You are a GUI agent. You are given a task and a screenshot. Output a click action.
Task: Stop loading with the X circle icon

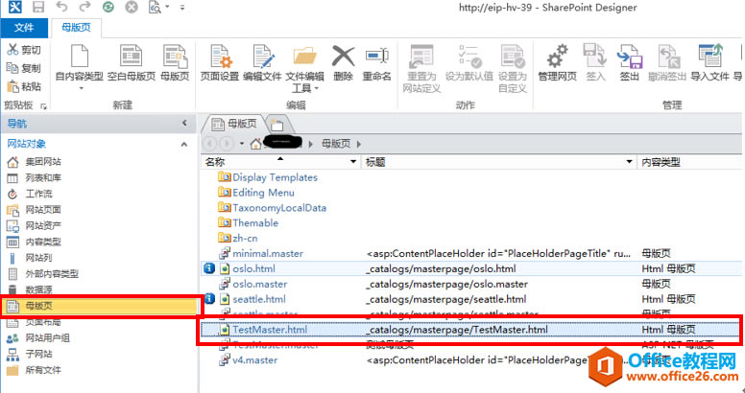click(132, 7)
